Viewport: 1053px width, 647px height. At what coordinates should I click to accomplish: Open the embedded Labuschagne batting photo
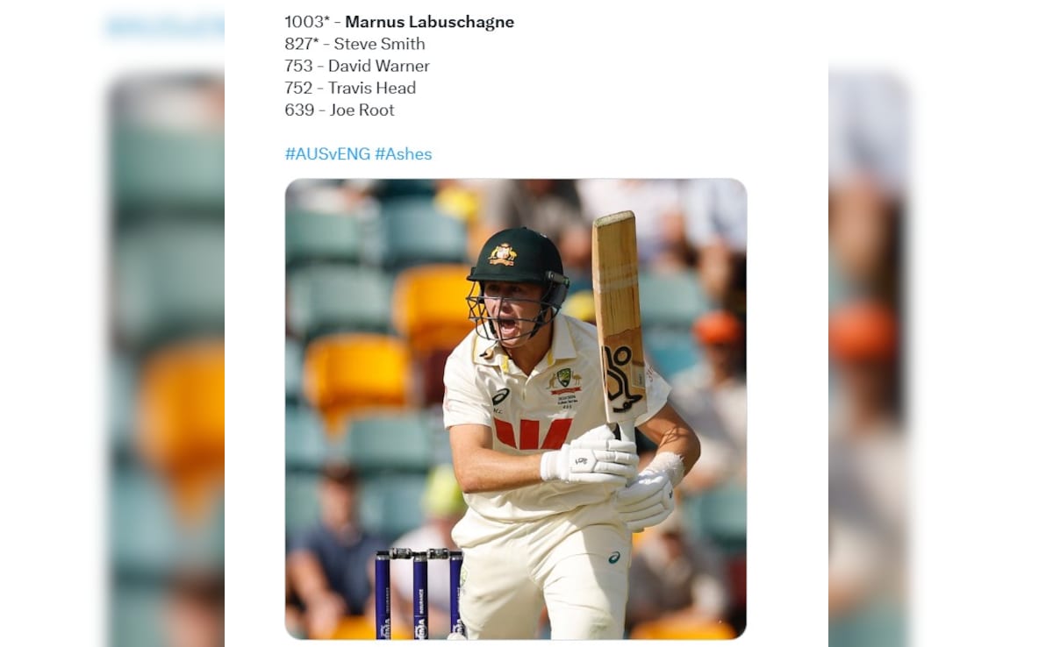tap(516, 409)
